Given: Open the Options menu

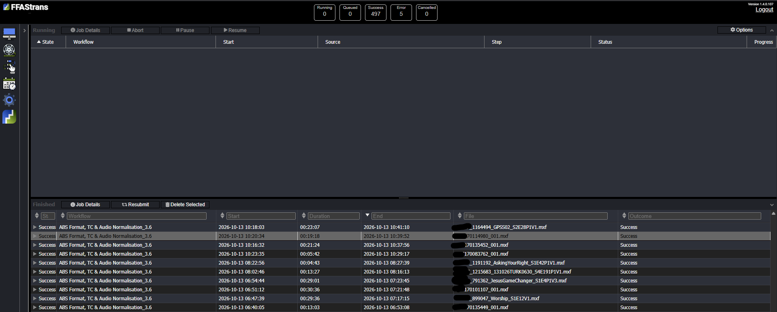Looking at the screenshot, I should (x=742, y=30).
